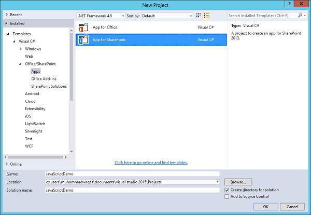Select the Apps category
The width and height of the screenshot is (311, 215).
tap(36, 71)
